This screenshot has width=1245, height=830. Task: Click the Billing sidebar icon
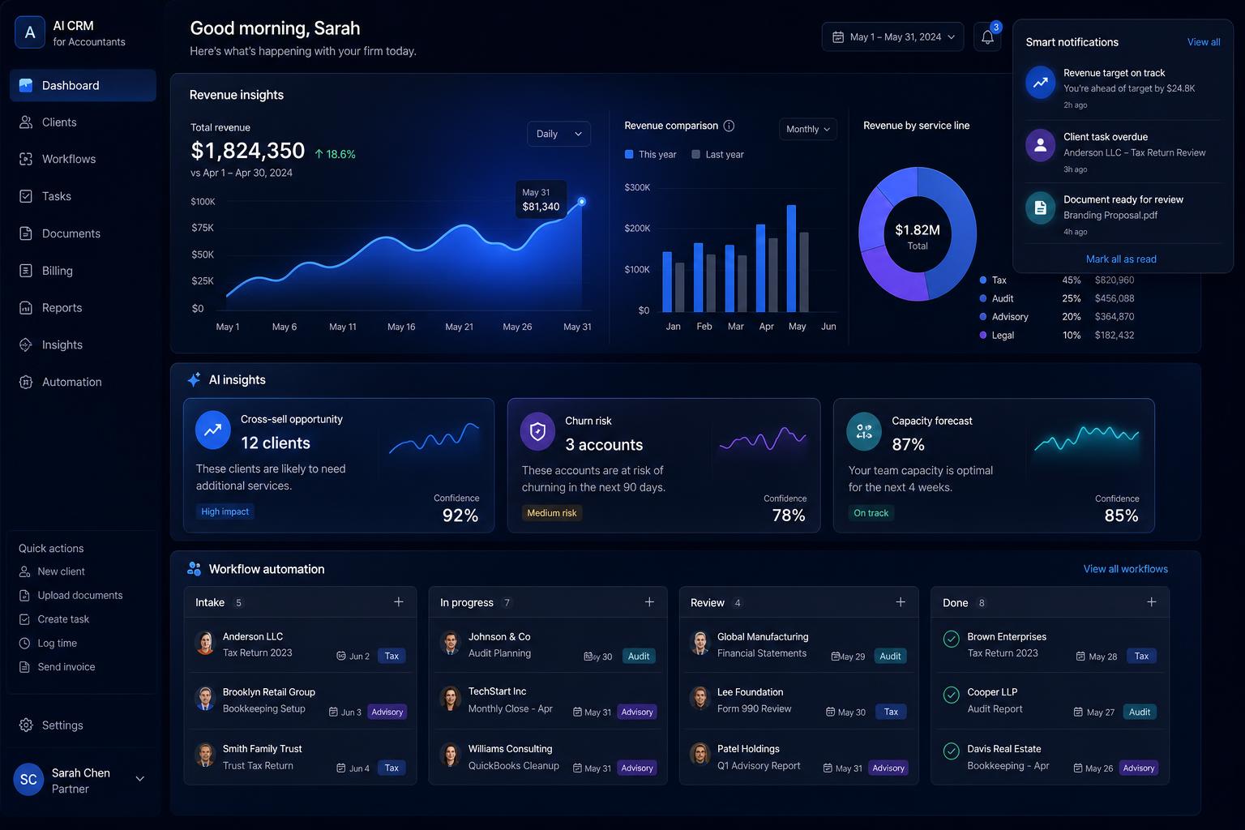pos(26,271)
